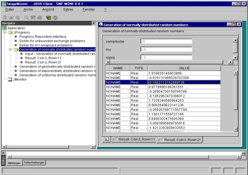Click the JMonitor icon in the tree
Image resolution: width=248 pixels, height=175 pixels.
click(x=11, y=79)
